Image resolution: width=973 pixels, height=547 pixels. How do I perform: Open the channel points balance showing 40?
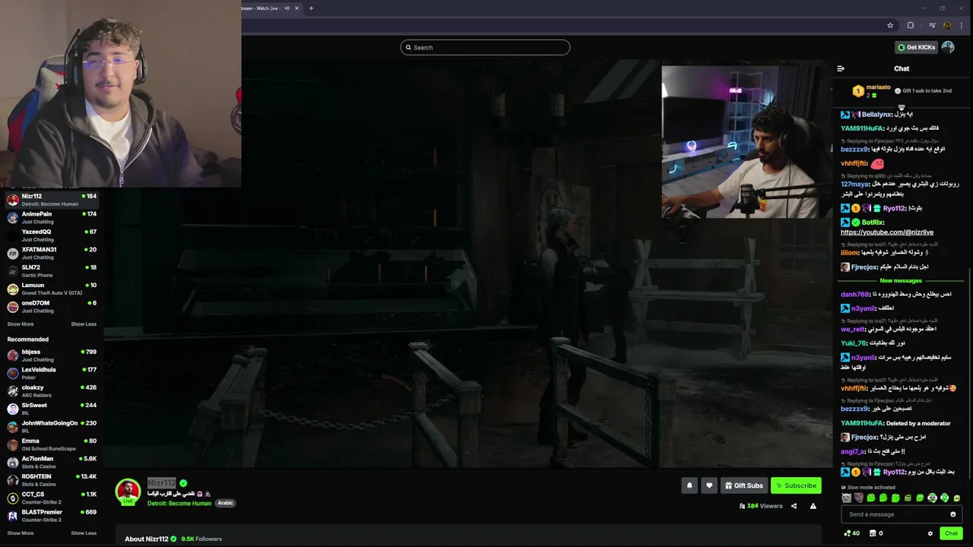pos(851,533)
